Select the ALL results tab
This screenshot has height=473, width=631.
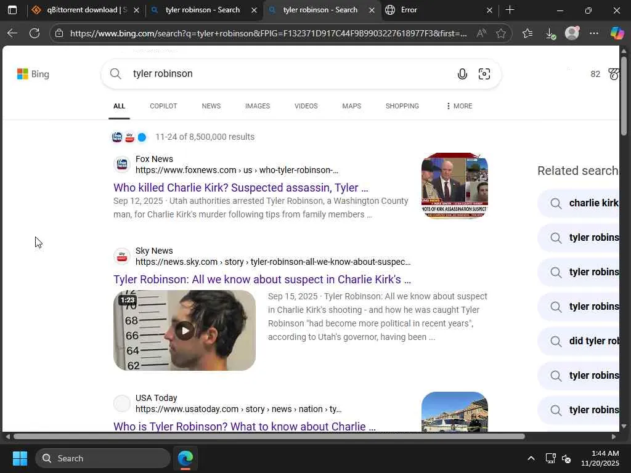coord(119,106)
